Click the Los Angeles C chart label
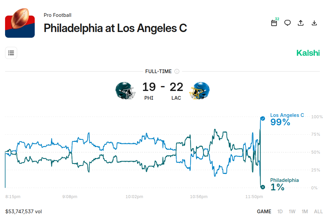 pyautogui.click(x=287, y=115)
